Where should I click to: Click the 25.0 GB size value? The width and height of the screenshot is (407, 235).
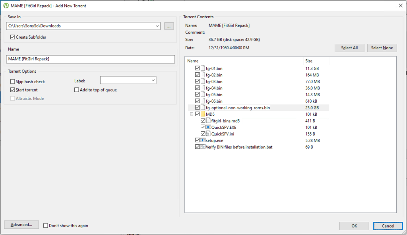312,107
